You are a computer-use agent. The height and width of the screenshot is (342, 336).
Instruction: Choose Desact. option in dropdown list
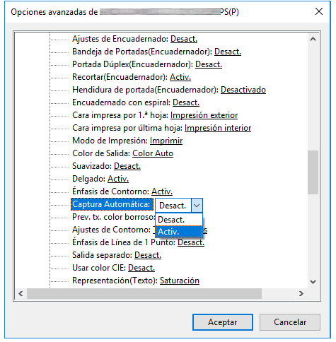click(x=179, y=220)
